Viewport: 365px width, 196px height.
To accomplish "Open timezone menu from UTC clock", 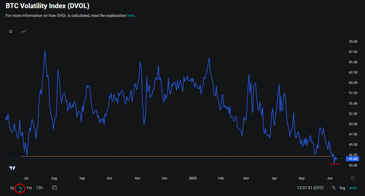I will (310, 188).
